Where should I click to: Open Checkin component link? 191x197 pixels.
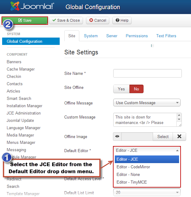pyautogui.click(x=14, y=77)
